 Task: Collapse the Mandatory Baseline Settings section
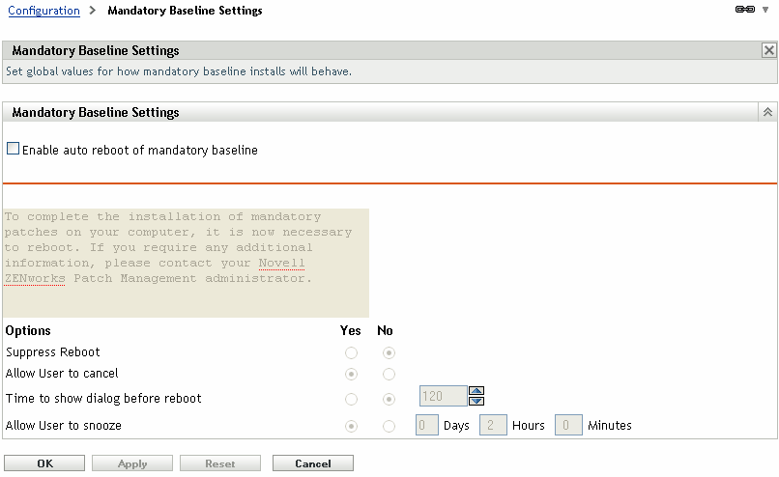click(x=768, y=113)
